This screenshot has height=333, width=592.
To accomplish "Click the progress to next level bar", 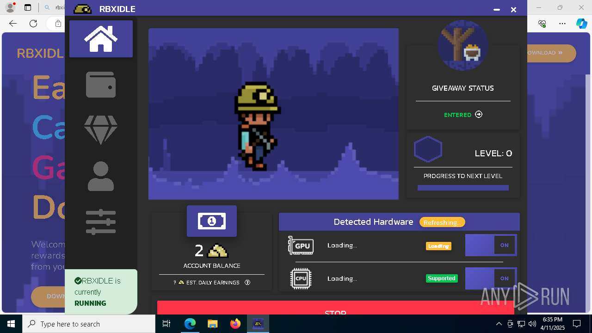I will click(463, 188).
